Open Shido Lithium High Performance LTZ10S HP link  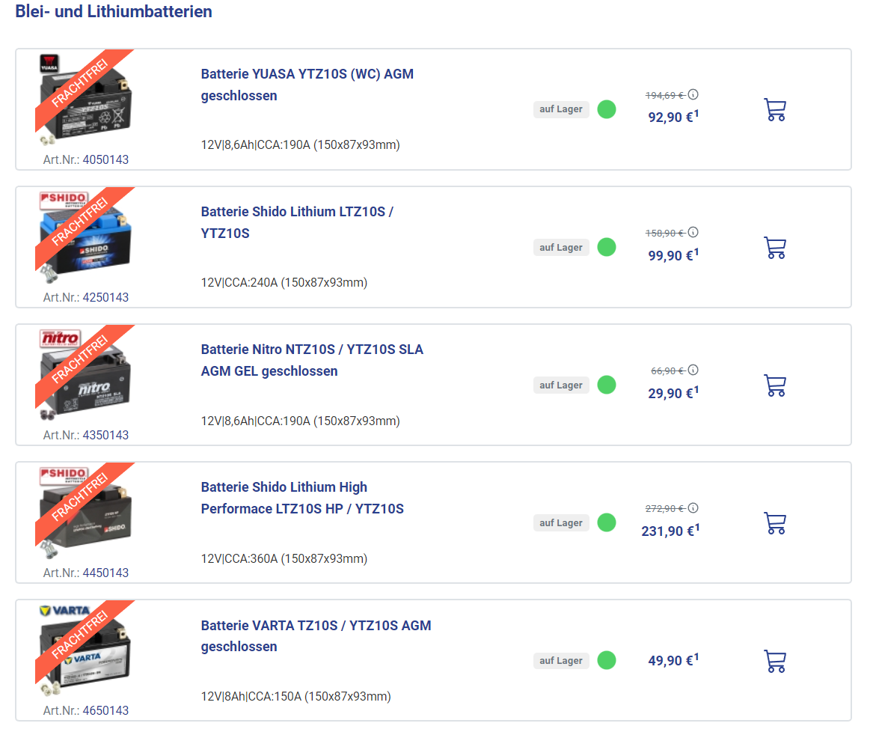pyautogui.click(x=302, y=498)
